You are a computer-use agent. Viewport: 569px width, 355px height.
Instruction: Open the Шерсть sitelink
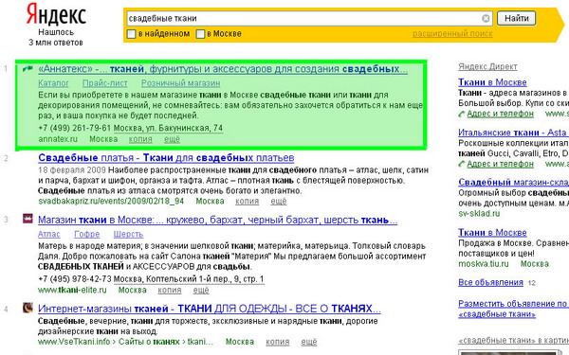(128, 235)
